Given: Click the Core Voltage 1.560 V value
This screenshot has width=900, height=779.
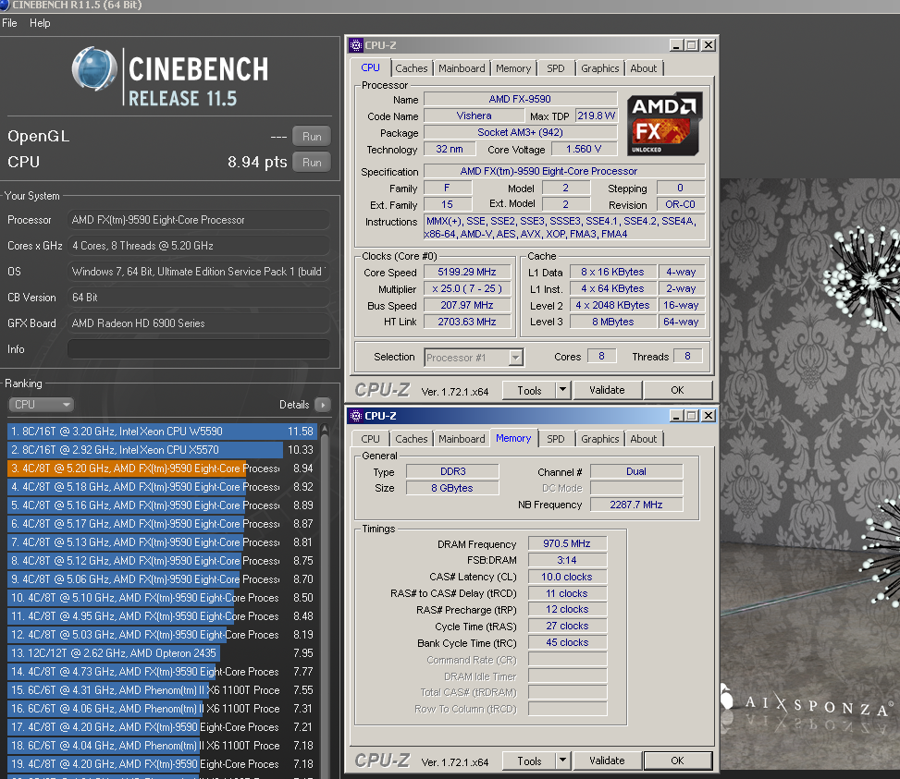Looking at the screenshot, I should (x=584, y=149).
